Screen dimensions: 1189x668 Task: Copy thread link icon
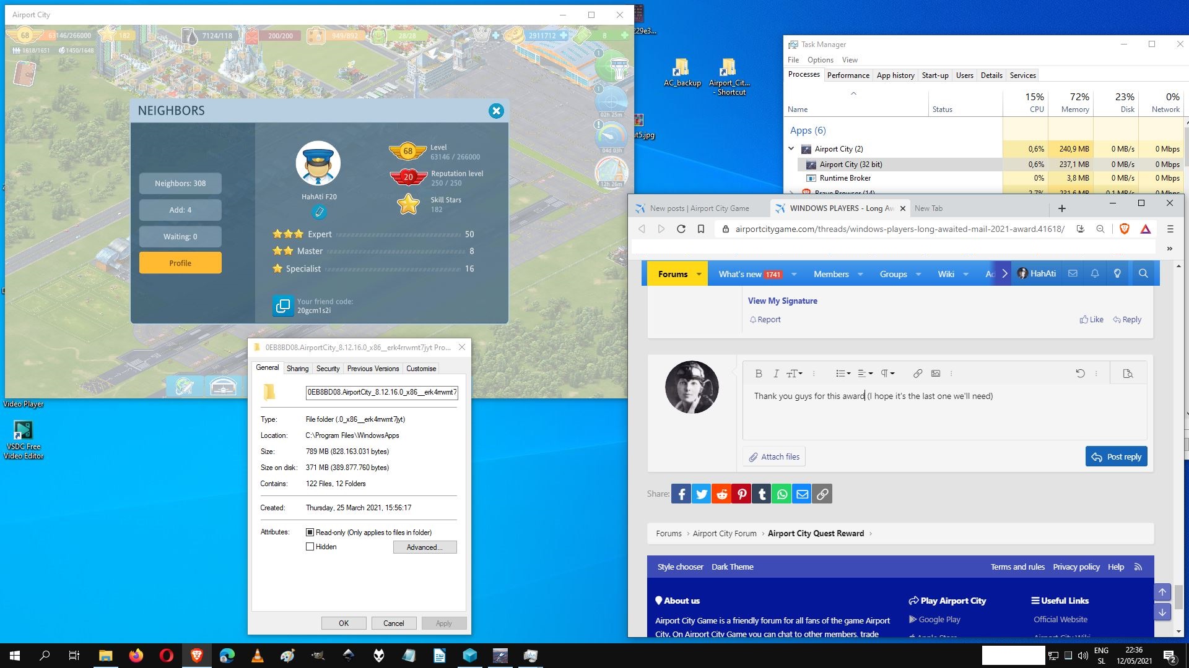(822, 494)
